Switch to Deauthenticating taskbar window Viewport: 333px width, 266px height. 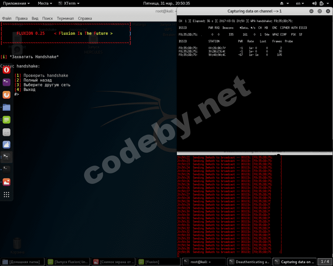pyautogui.click(x=250, y=262)
